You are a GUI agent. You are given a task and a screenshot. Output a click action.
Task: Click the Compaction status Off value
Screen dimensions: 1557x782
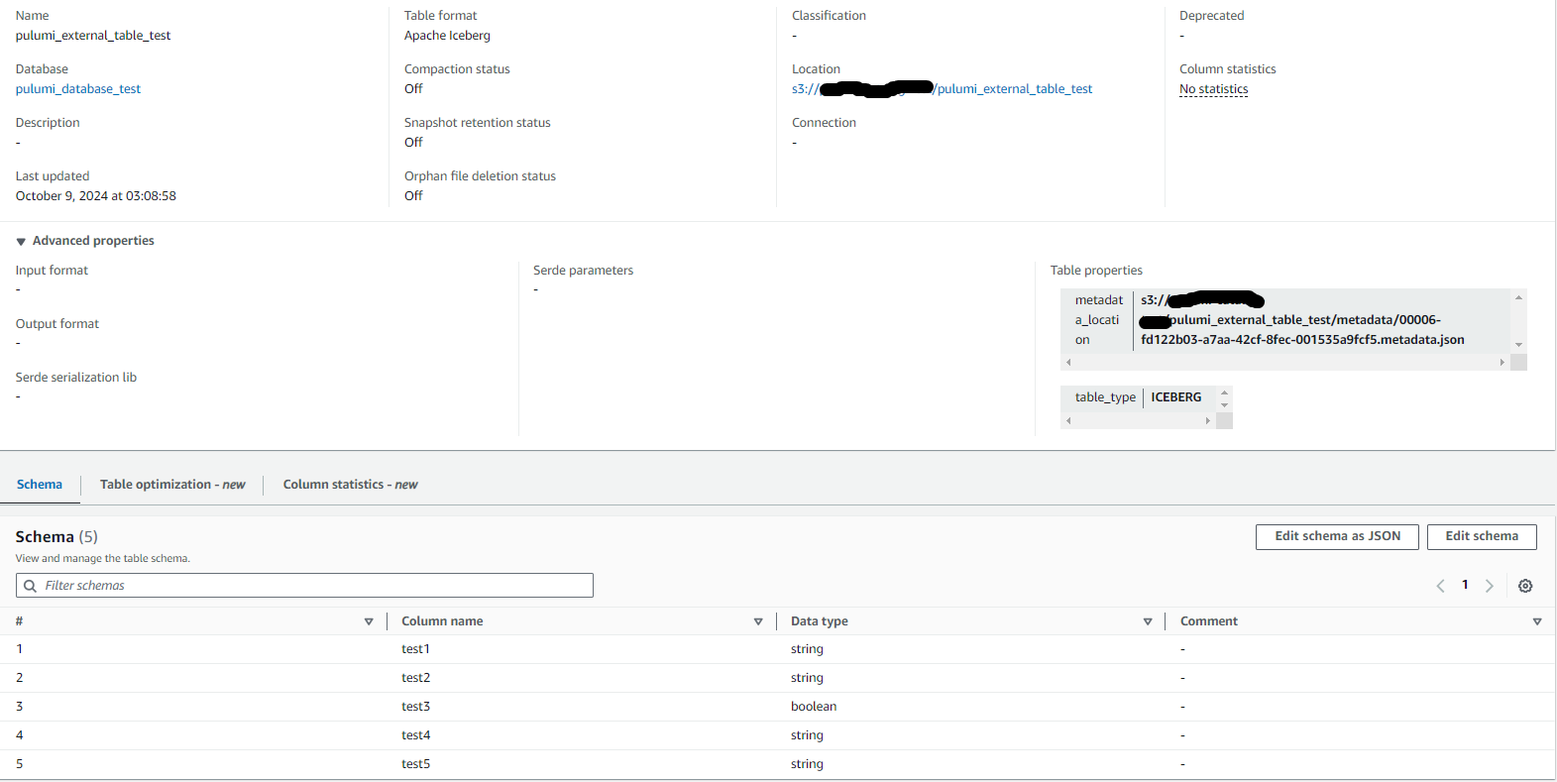(413, 89)
